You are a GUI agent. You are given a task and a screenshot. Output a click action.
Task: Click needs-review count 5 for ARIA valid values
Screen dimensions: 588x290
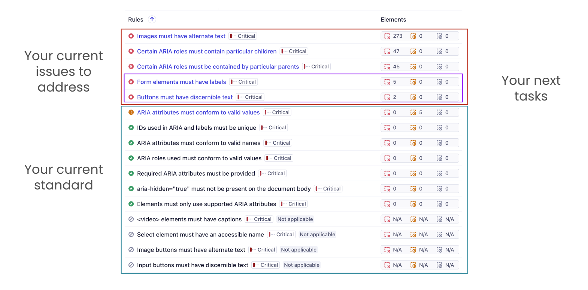[x=420, y=112]
